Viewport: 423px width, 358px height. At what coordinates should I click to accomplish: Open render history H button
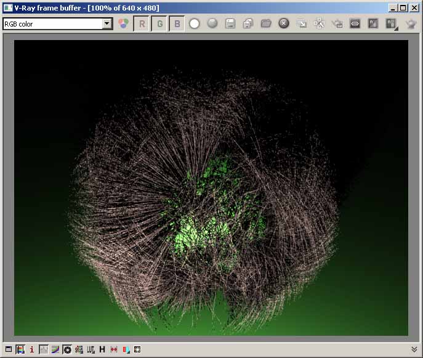pos(102,349)
